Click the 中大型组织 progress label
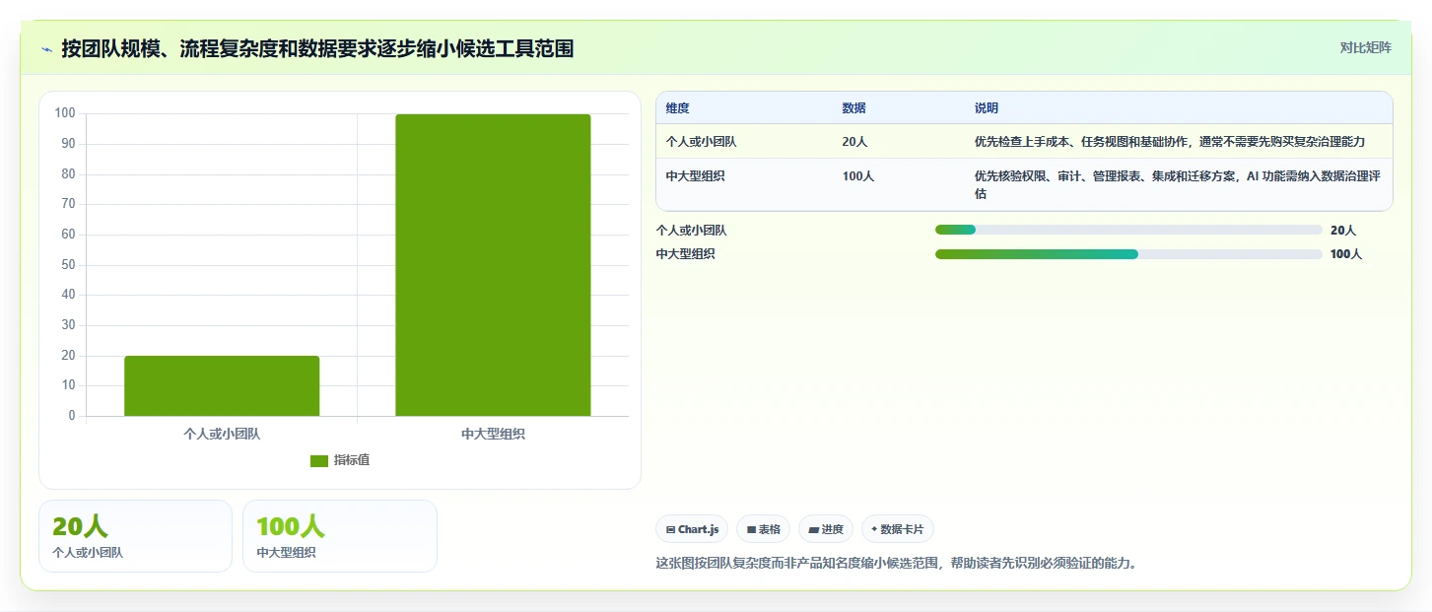 686,254
